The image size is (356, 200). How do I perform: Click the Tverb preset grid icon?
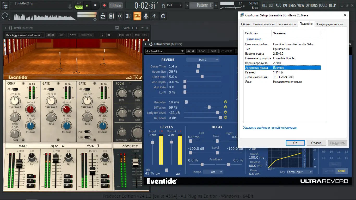click(x=117, y=28)
